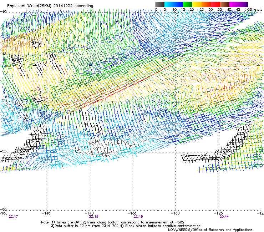The height and width of the screenshot is (232, 264).
Task: Click the '-140' longitude axis label
Action: pyautogui.click(x=89, y=213)
